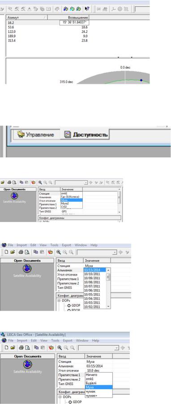171x404 pixels.
Task: Select GDOP radio button in the almanac date window
Action: 69,305
